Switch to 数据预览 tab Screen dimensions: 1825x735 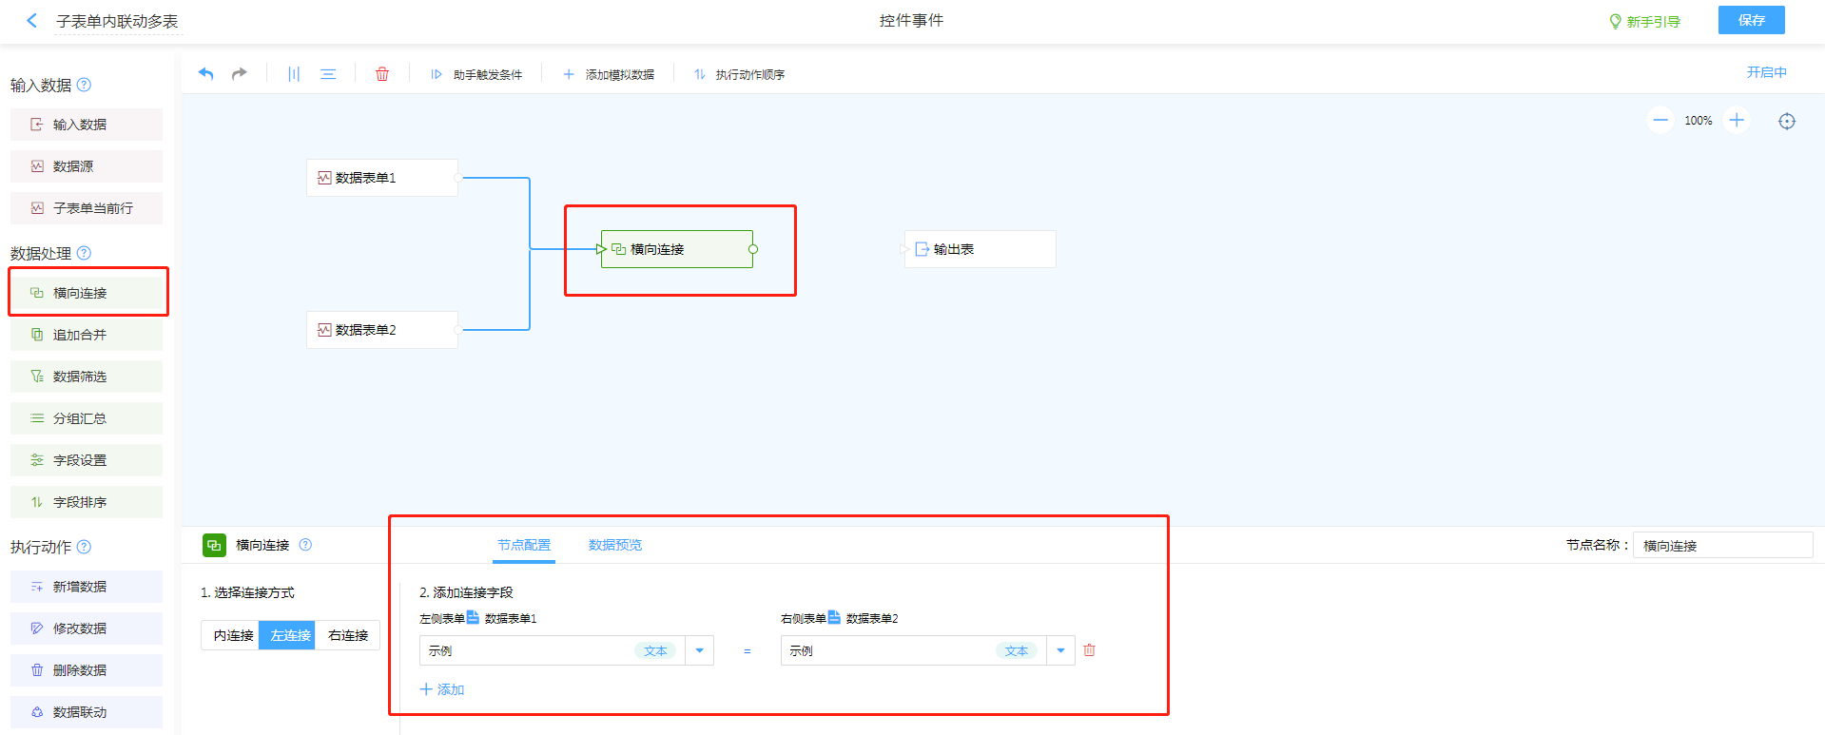click(x=614, y=545)
